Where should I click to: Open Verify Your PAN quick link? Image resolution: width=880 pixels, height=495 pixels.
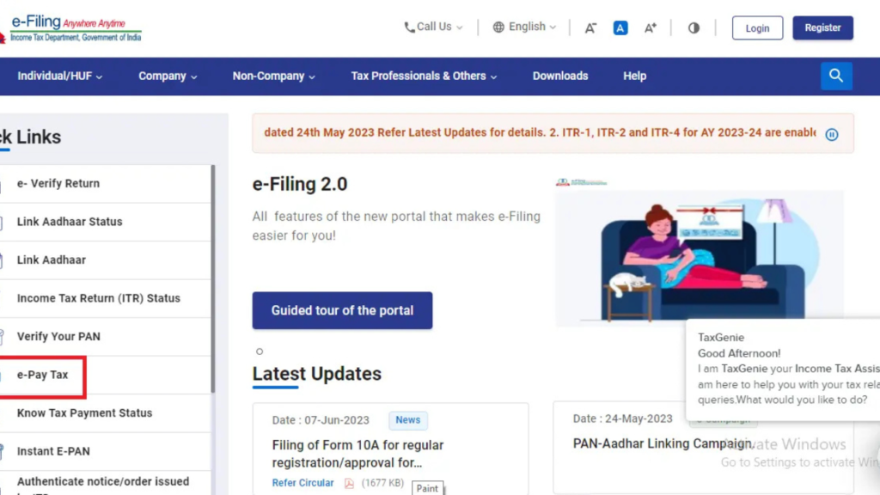[105, 336]
